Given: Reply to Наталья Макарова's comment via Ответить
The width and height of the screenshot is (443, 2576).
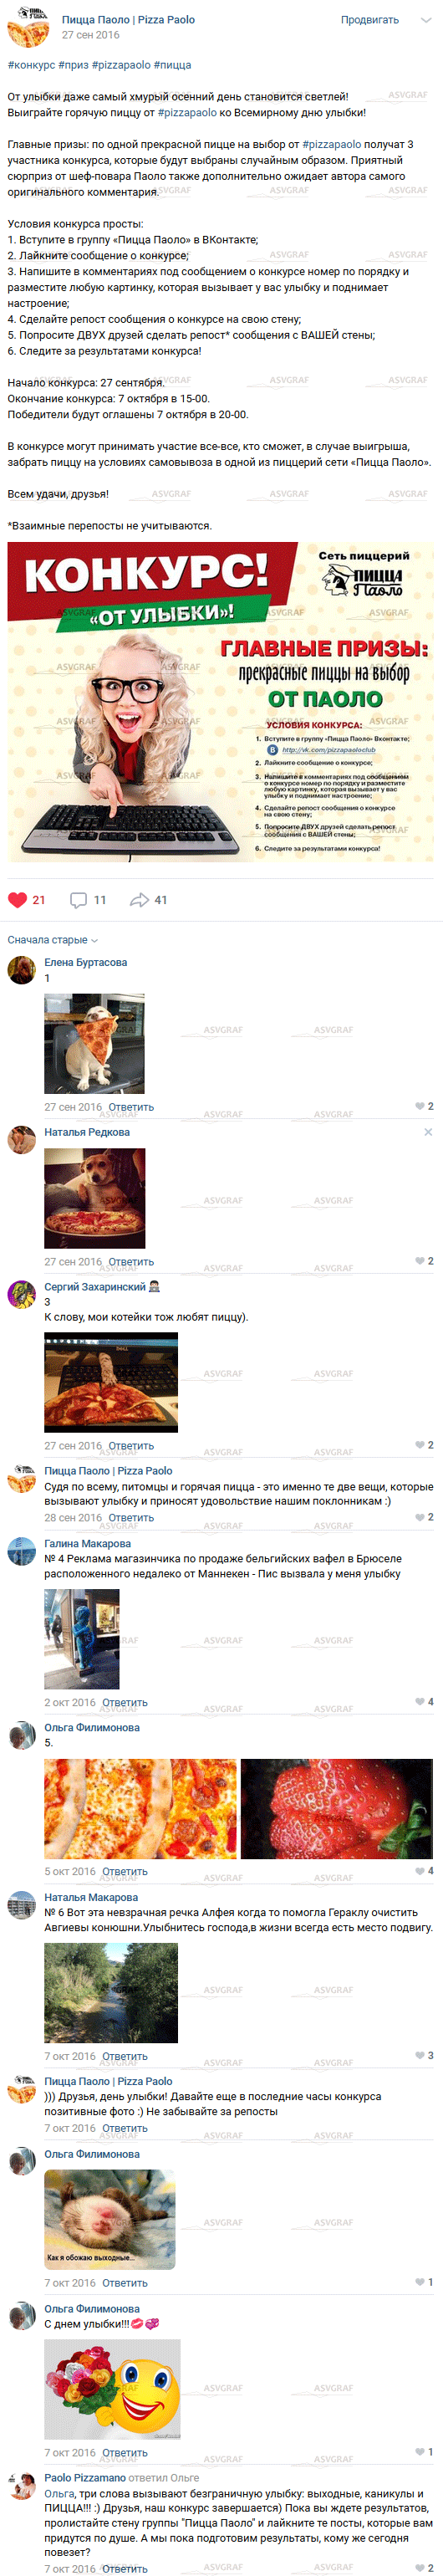Looking at the screenshot, I should click(125, 2056).
